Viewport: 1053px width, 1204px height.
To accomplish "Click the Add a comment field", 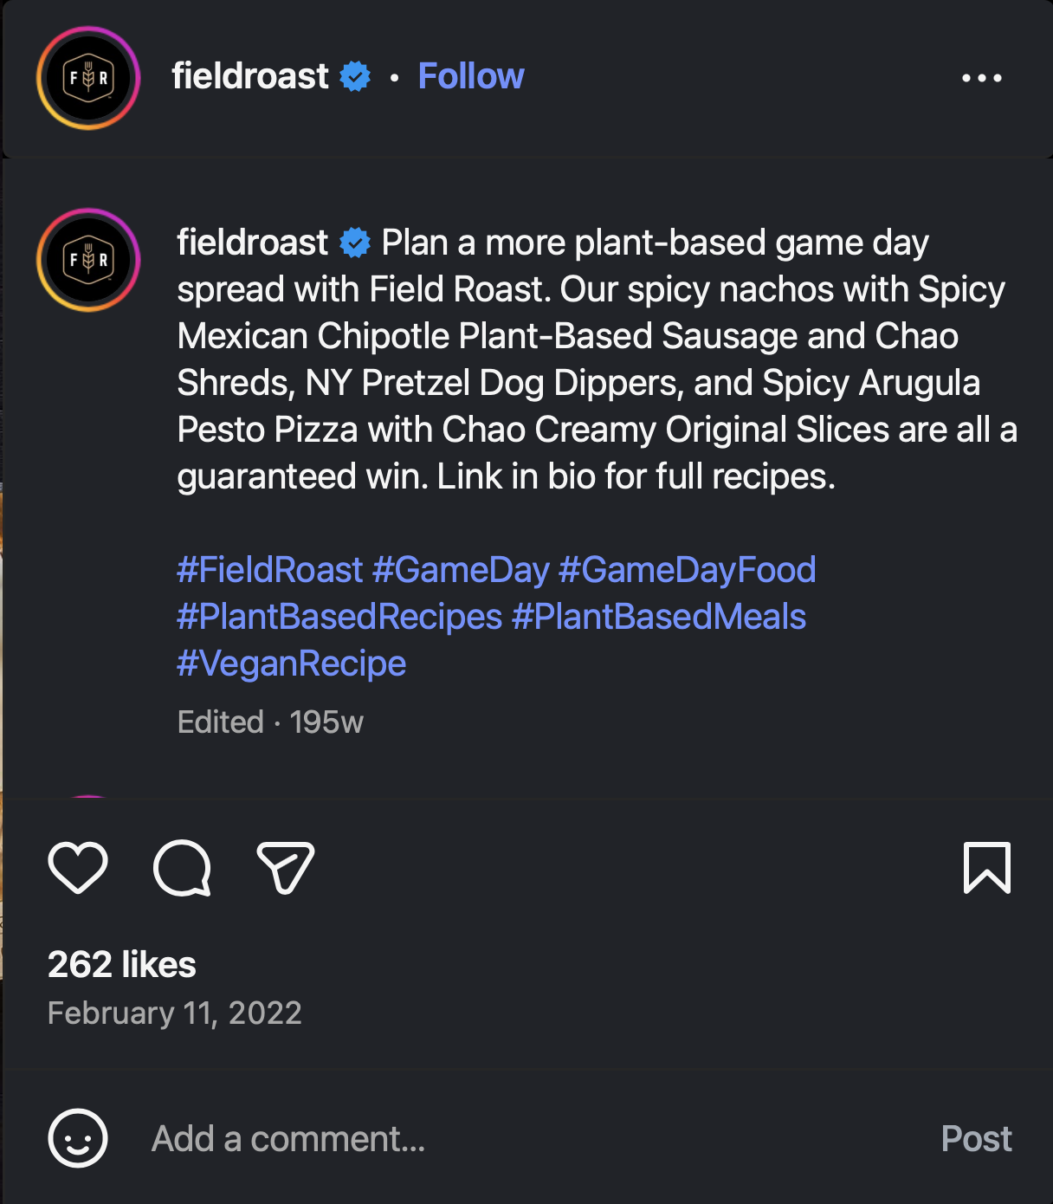I will pos(520,1138).
